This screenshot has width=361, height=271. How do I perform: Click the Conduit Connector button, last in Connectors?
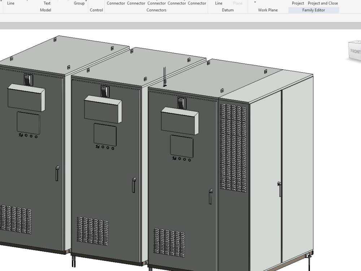pyautogui.click(x=197, y=3)
